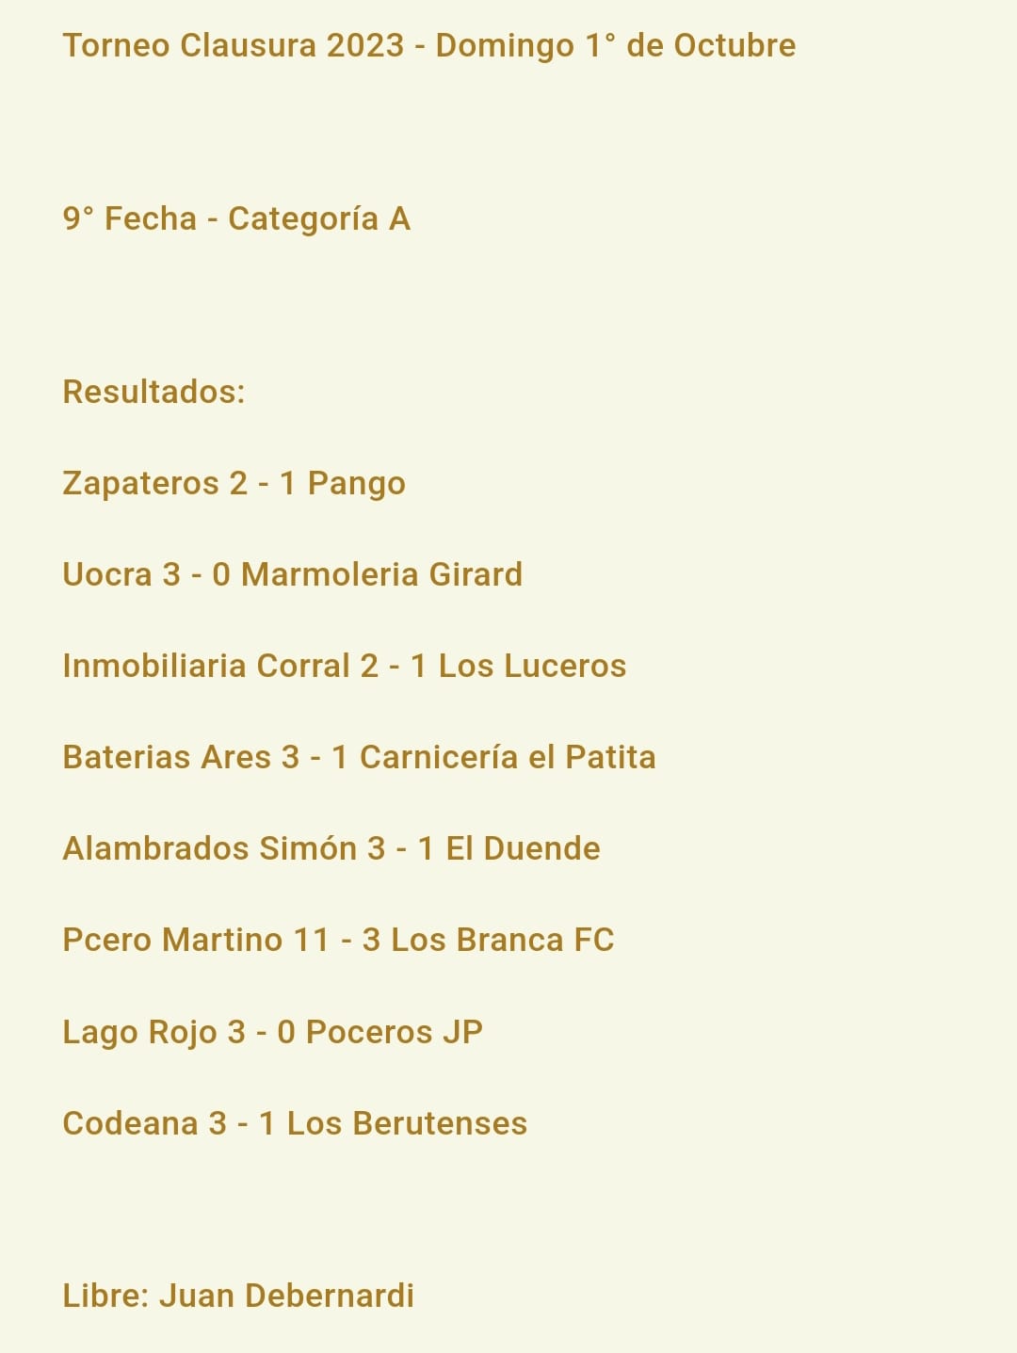Select the Libre: Juan Debernardi line

[238, 1296]
